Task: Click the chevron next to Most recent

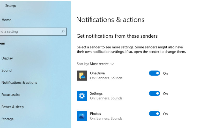Action: click(x=112, y=64)
